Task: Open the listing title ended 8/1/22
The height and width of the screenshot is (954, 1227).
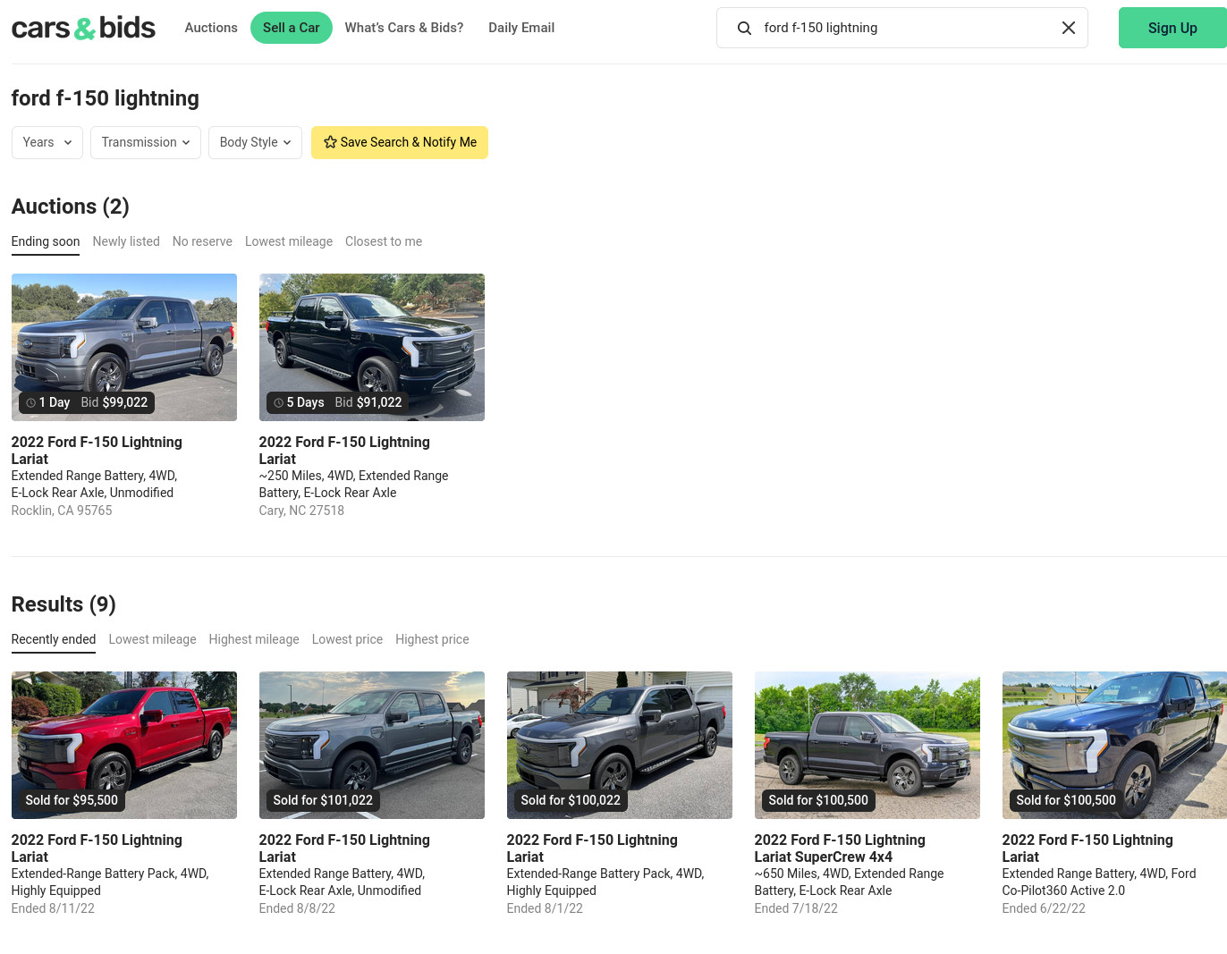Action: point(592,848)
